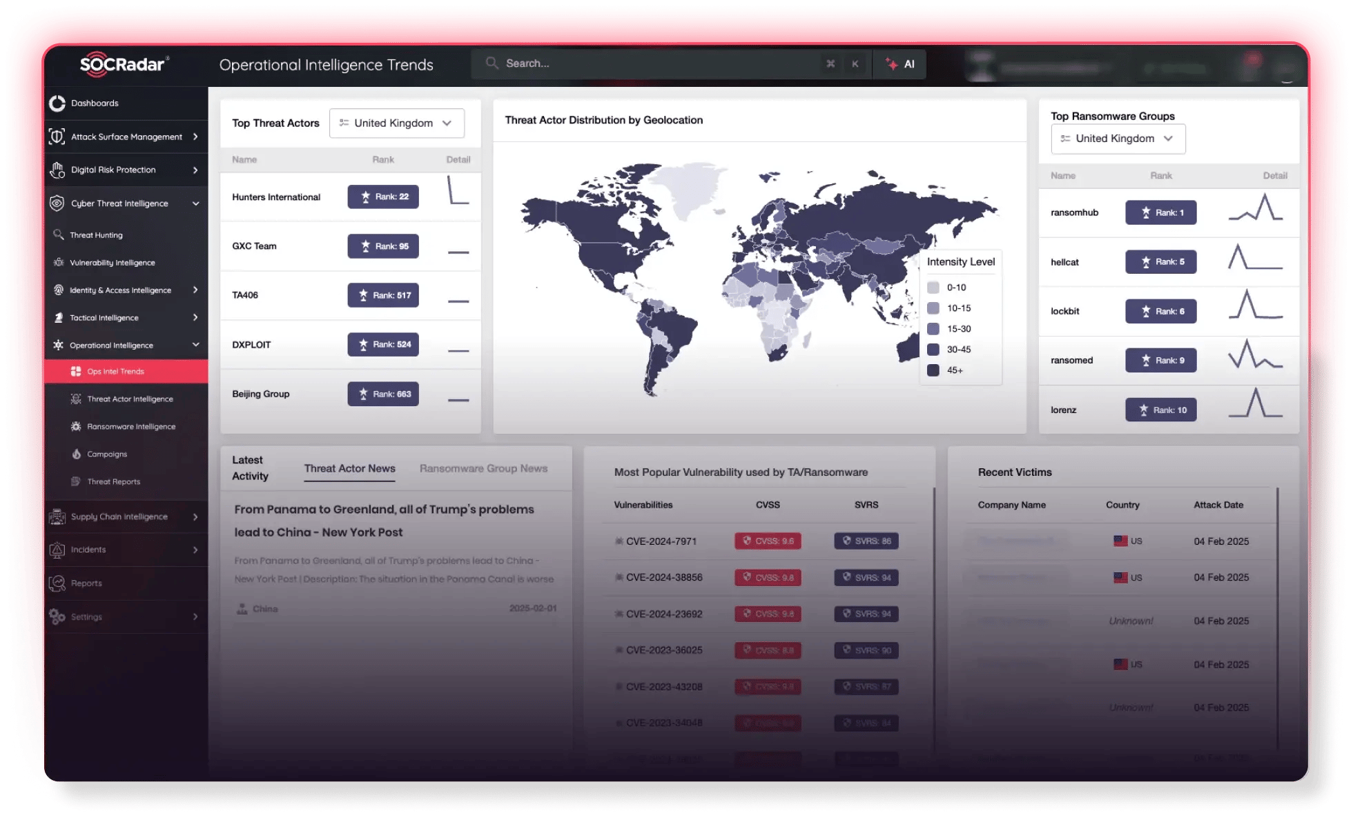Open Top Ransomware Groups country dropdown
1353x831 pixels.
[x=1118, y=139]
